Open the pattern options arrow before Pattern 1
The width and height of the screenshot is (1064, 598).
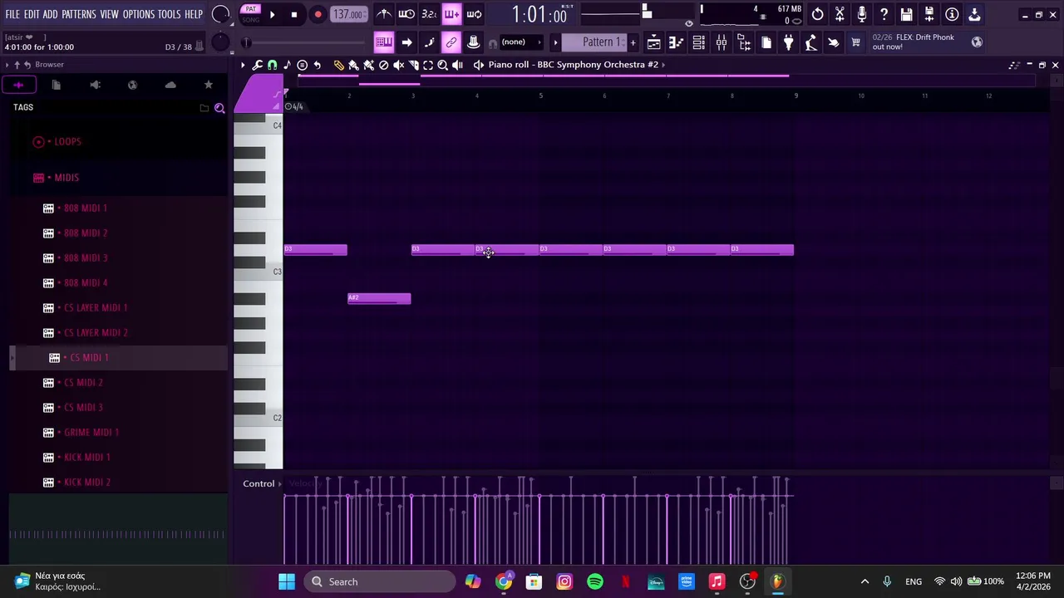click(555, 42)
